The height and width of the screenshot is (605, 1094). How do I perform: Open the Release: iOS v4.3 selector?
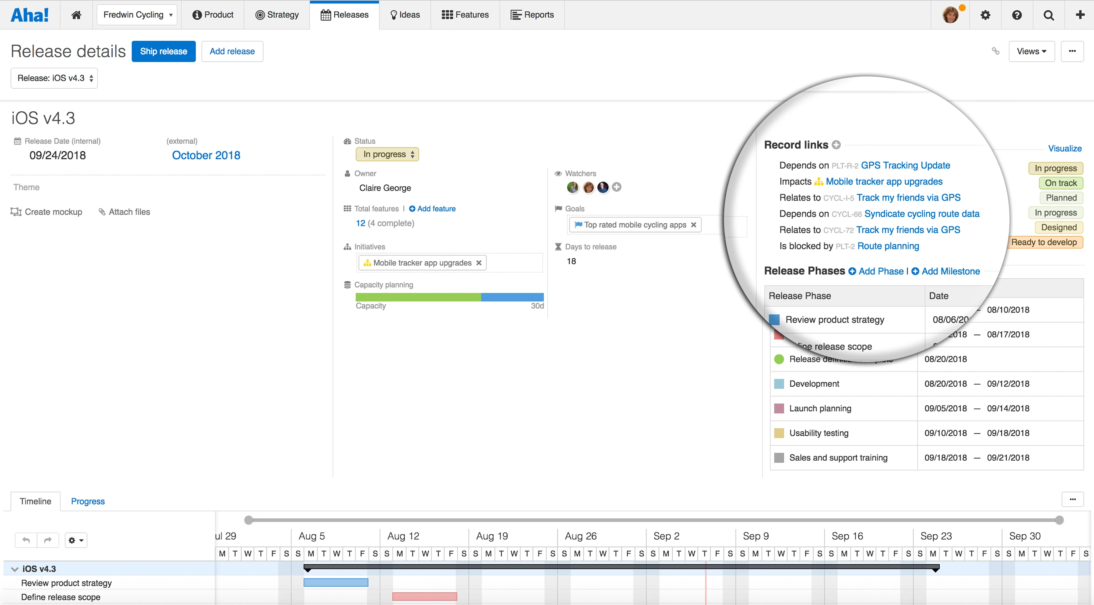[55, 78]
